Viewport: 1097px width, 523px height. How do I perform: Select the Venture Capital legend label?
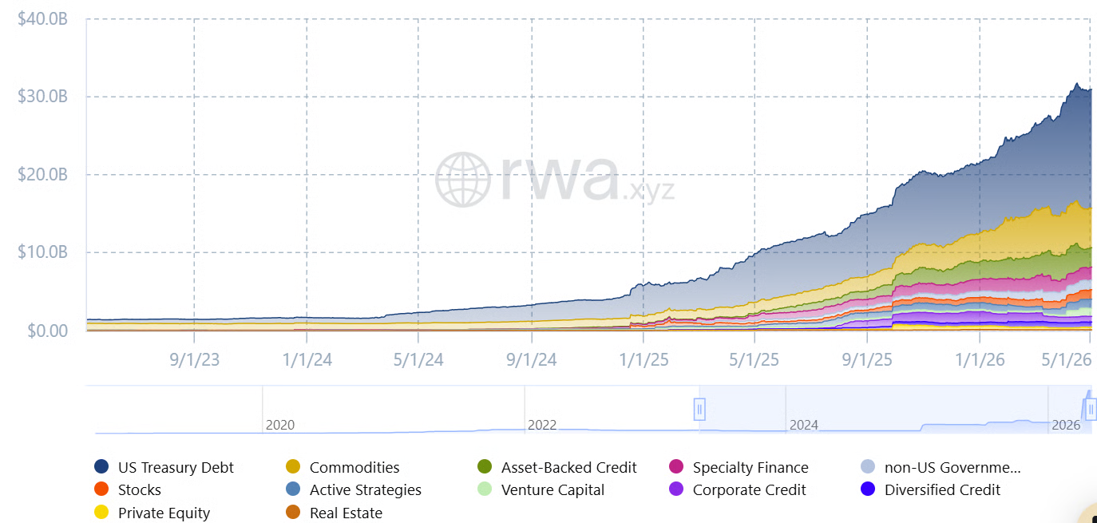pyautogui.click(x=552, y=489)
